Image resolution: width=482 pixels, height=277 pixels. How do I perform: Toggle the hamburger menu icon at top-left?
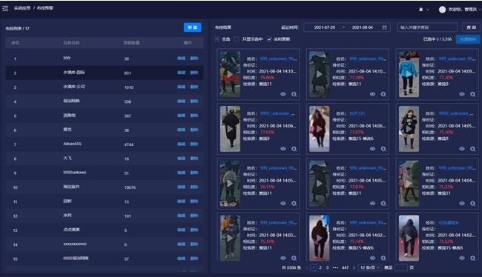tap(5, 8)
